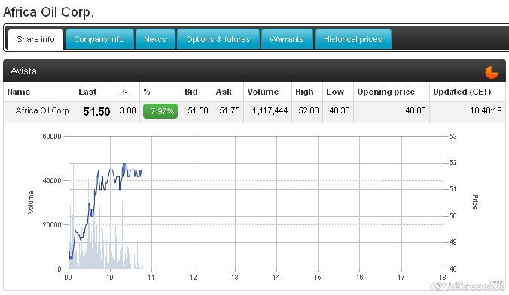
Task: Open the Options & futures tab
Action: point(218,39)
